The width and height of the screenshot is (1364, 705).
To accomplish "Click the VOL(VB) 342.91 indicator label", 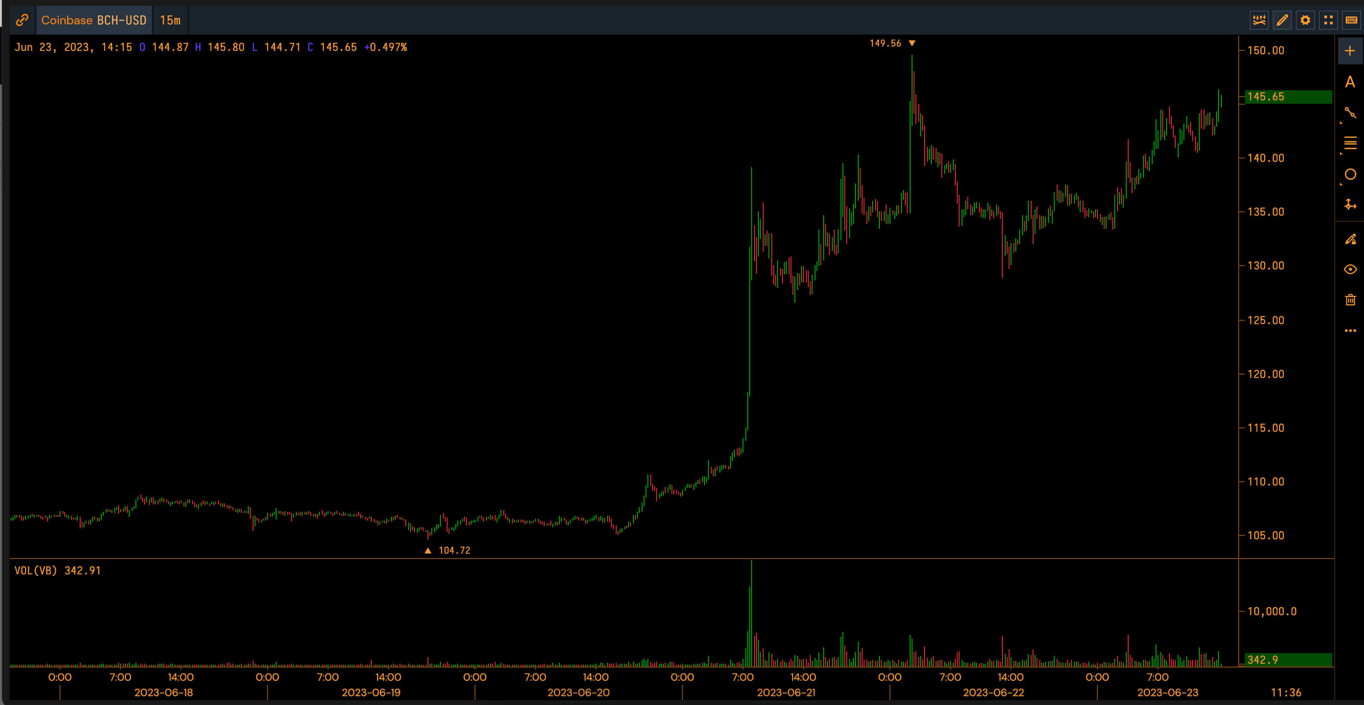I will point(57,571).
